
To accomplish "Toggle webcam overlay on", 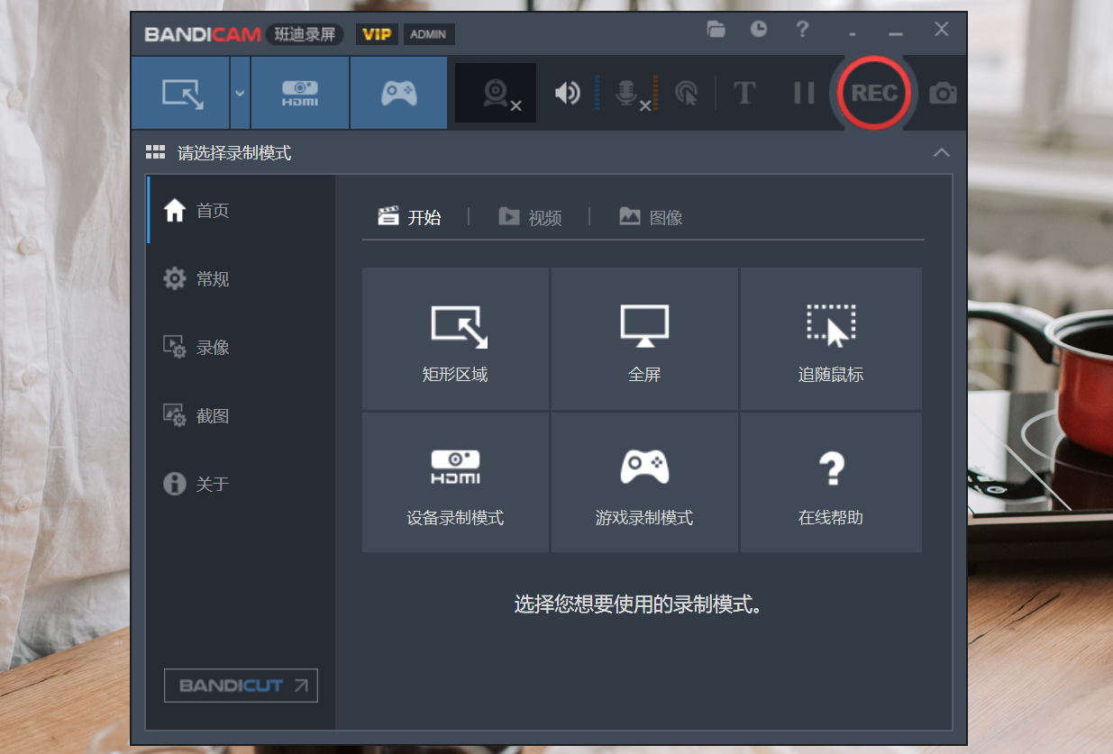I will 496,93.
